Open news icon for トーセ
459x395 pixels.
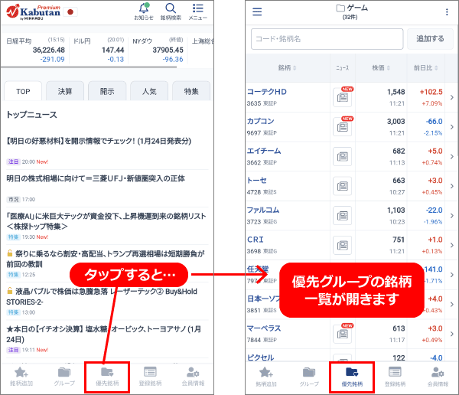(x=343, y=186)
